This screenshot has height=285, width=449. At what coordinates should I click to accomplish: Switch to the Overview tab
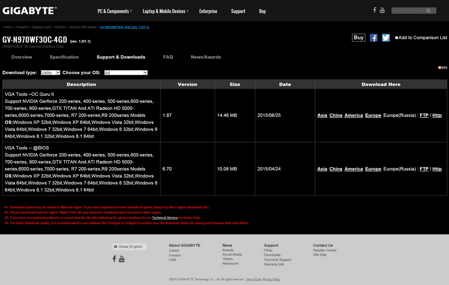tap(22, 57)
